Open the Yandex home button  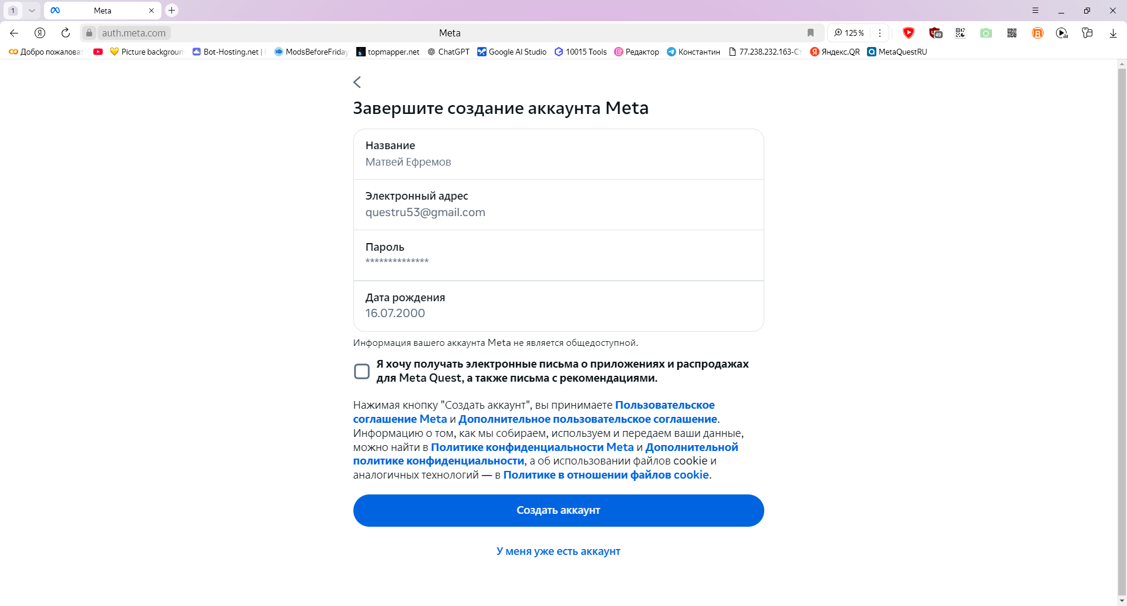click(x=40, y=33)
